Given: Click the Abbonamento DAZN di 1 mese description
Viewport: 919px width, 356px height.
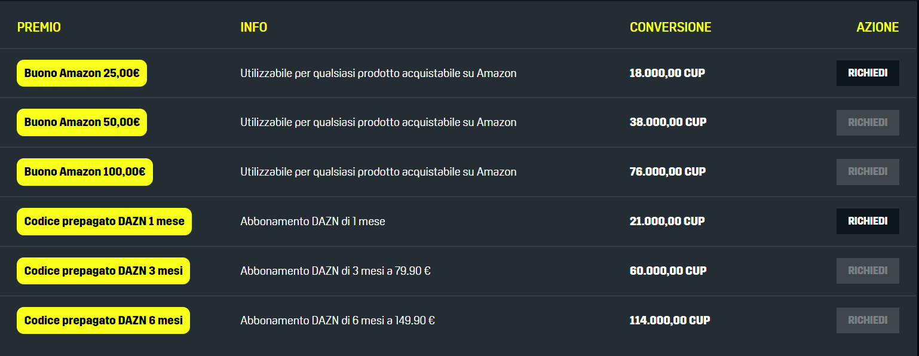Looking at the screenshot, I should point(313,221).
